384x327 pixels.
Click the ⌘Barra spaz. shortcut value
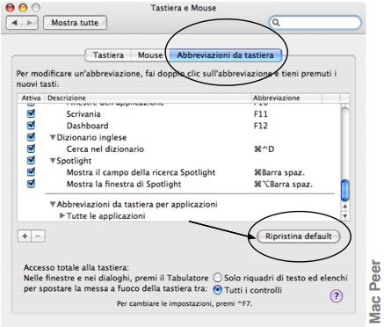tap(279, 172)
